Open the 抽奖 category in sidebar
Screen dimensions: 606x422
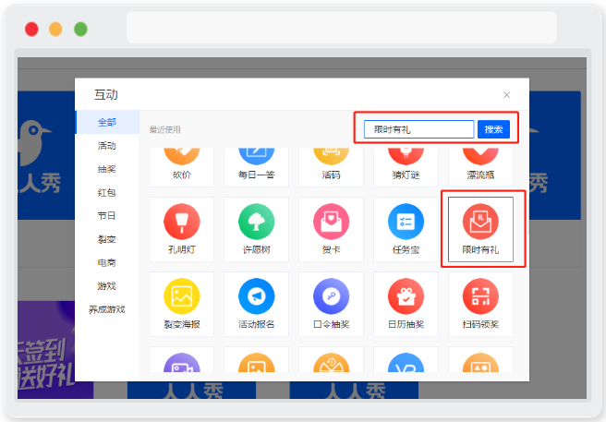click(x=107, y=169)
